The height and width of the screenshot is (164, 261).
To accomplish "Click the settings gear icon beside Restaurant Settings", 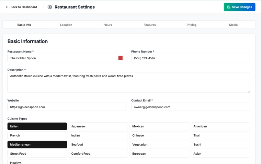I will pos(50,7).
